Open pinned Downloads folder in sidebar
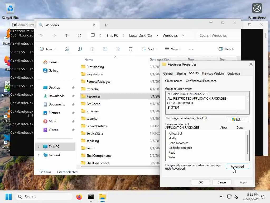 [x=56, y=96]
